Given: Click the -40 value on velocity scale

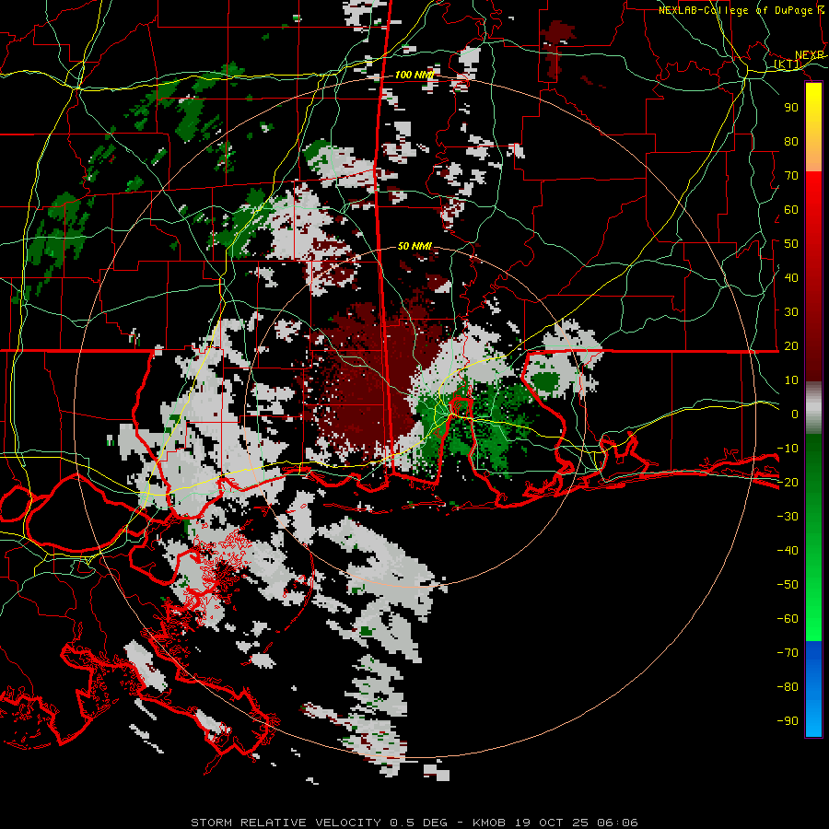Looking at the screenshot, I should click(788, 551).
